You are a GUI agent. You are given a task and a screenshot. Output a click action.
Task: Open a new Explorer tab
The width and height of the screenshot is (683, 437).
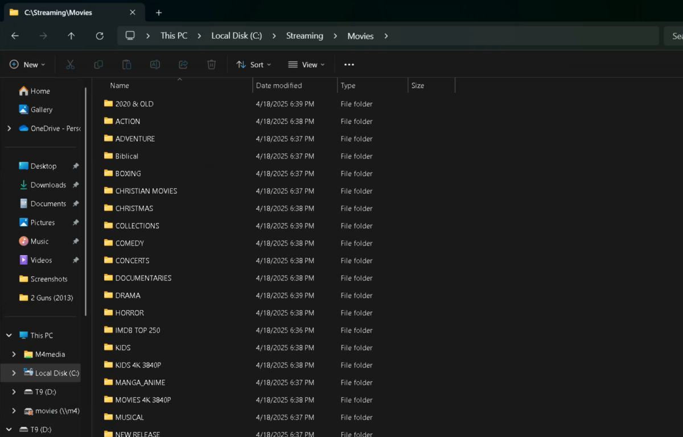click(x=158, y=12)
